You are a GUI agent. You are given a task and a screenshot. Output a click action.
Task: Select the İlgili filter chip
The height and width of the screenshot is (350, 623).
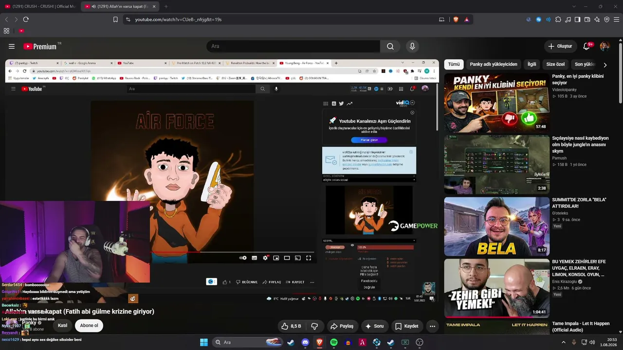pos(532,64)
